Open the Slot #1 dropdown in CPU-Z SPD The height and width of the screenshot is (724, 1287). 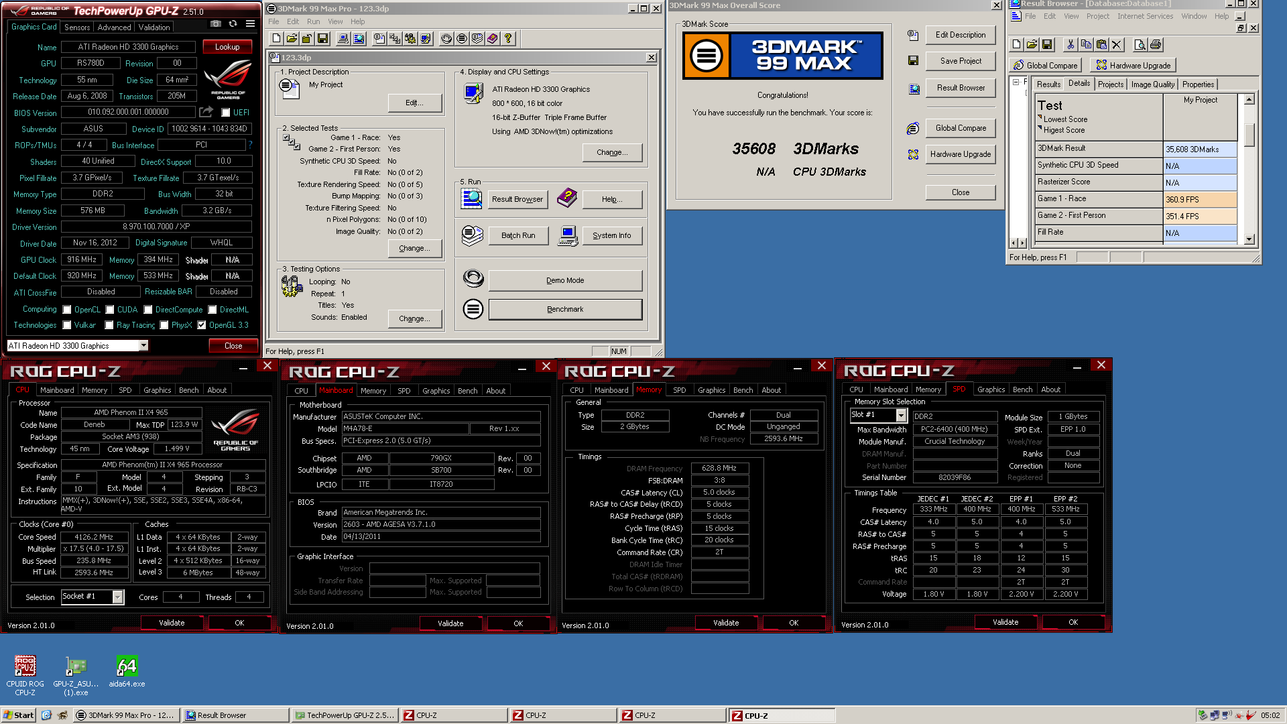click(902, 416)
